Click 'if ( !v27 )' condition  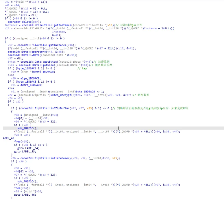click(23, 178)
